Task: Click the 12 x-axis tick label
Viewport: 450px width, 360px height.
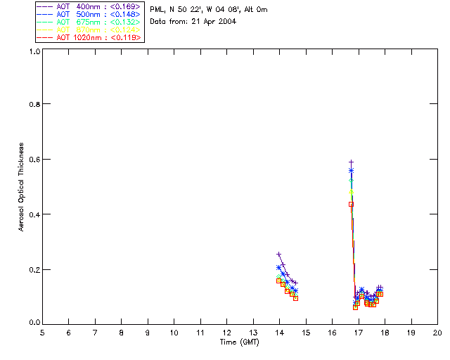Action: (x=226, y=333)
